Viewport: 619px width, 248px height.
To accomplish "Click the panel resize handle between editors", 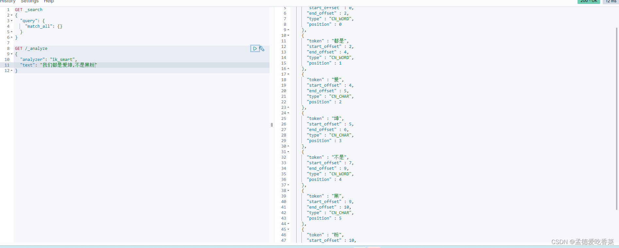I will coord(272,125).
